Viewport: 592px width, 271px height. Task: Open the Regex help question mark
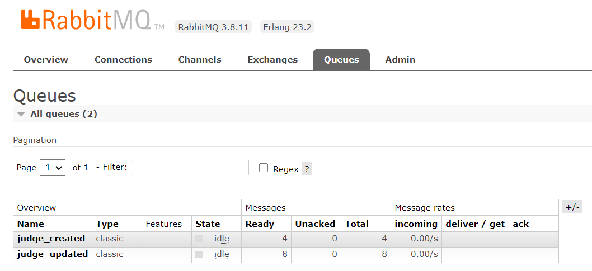pos(307,169)
